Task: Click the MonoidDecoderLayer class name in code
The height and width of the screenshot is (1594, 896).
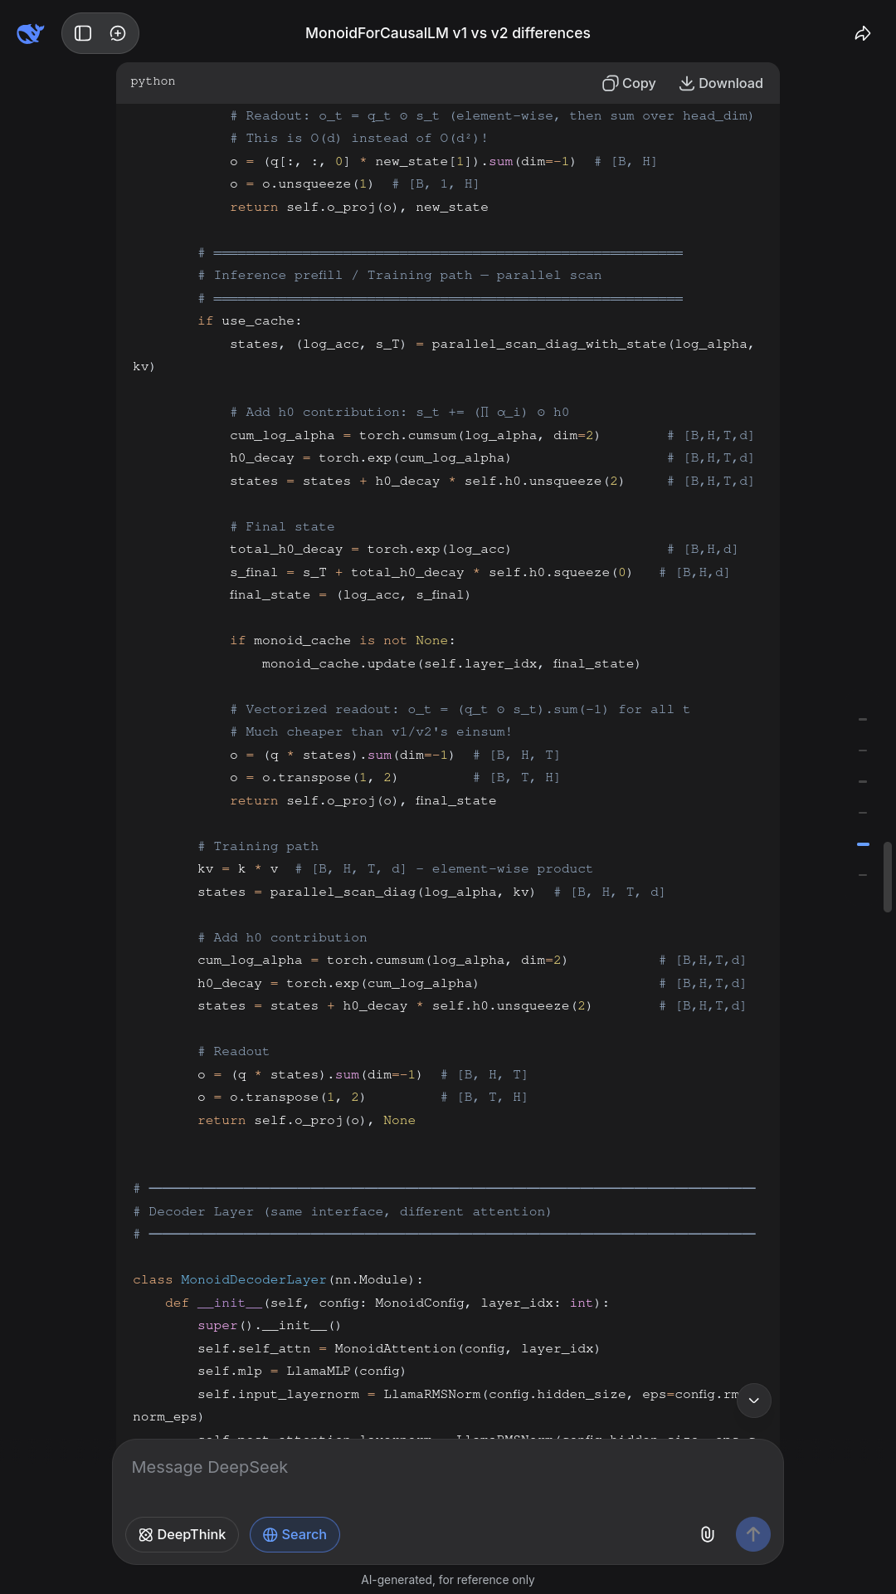Action: tap(253, 1279)
